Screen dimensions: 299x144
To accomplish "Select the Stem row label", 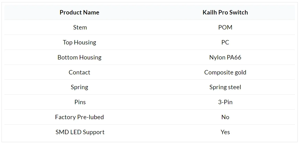I will (x=80, y=27).
